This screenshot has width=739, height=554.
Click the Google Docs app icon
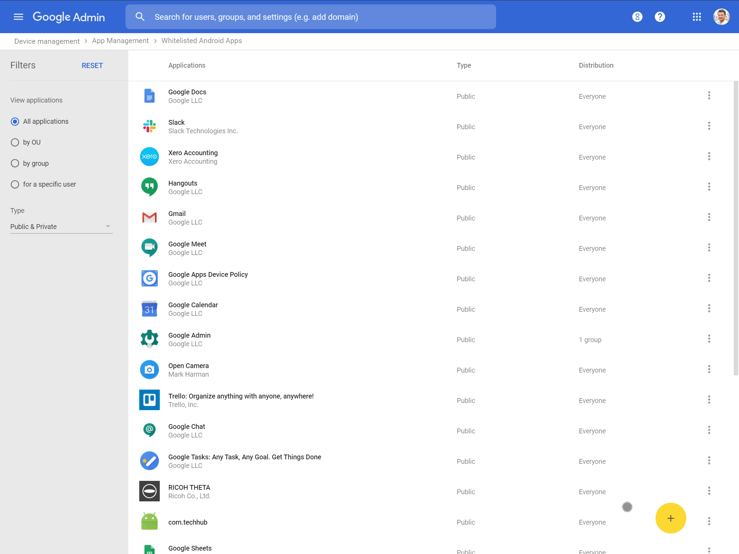(150, 96)
